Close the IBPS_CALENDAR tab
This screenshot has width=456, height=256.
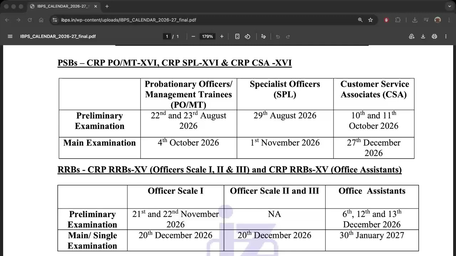coord(95,6)
